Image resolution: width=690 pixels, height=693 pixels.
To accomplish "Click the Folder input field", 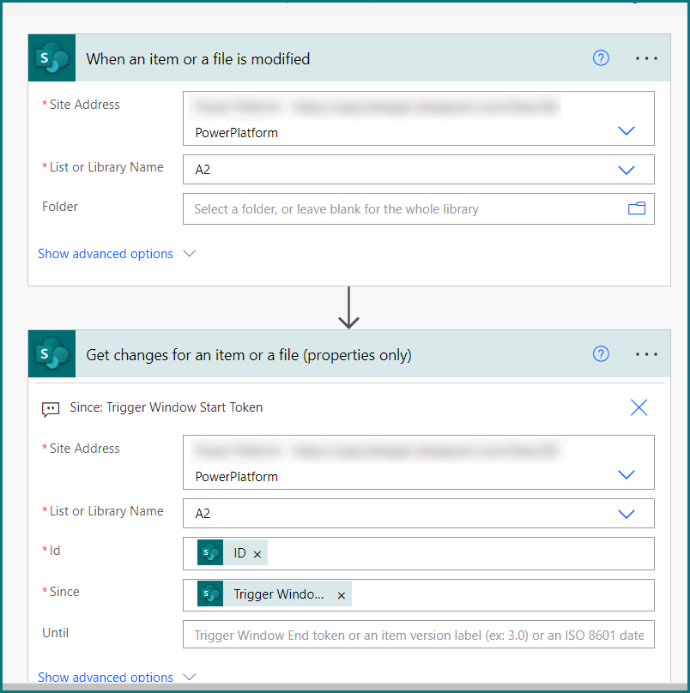I will [419, 208].
